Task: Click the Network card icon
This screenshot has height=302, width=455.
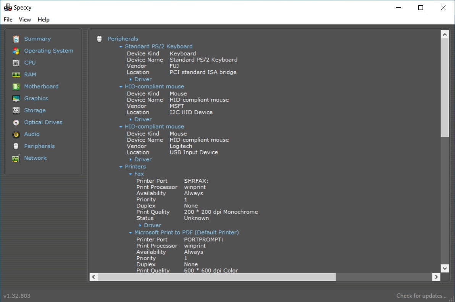Action: pos(16,158)
